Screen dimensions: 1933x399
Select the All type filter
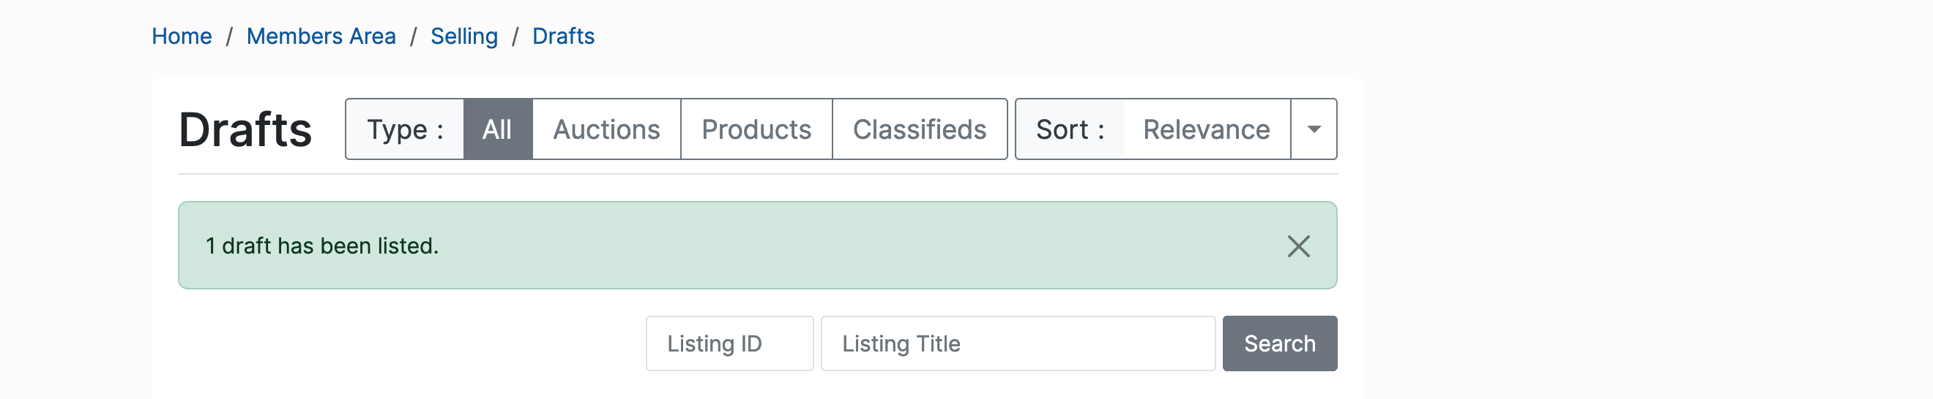coord(496,129)
